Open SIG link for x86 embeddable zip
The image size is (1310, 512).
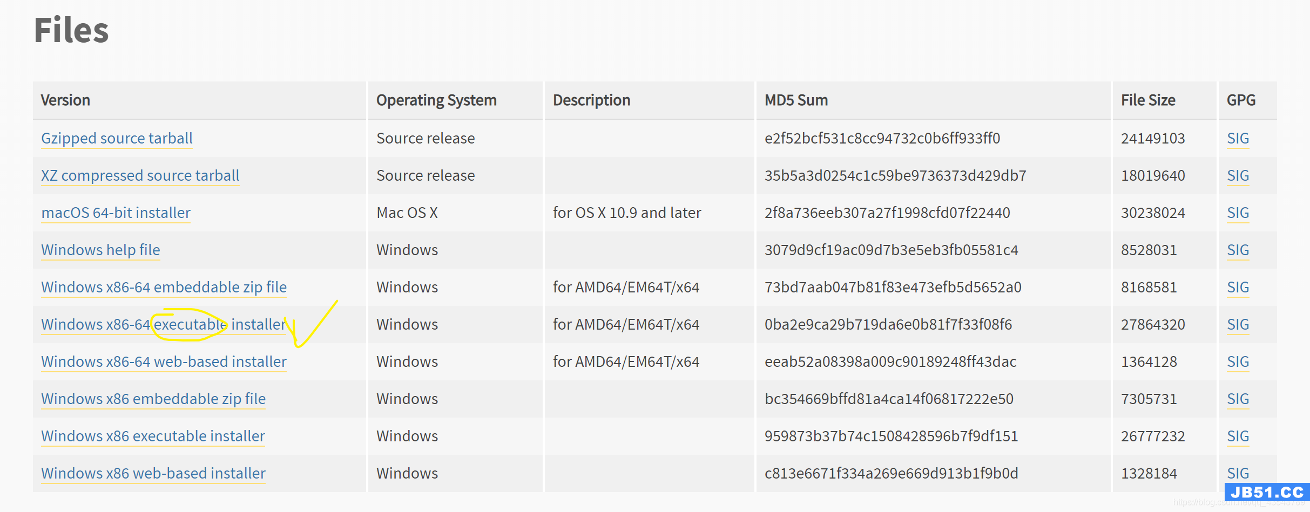pos(1238,399)
